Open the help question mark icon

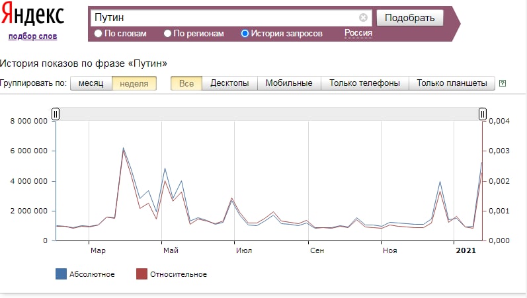click(503, 83)
